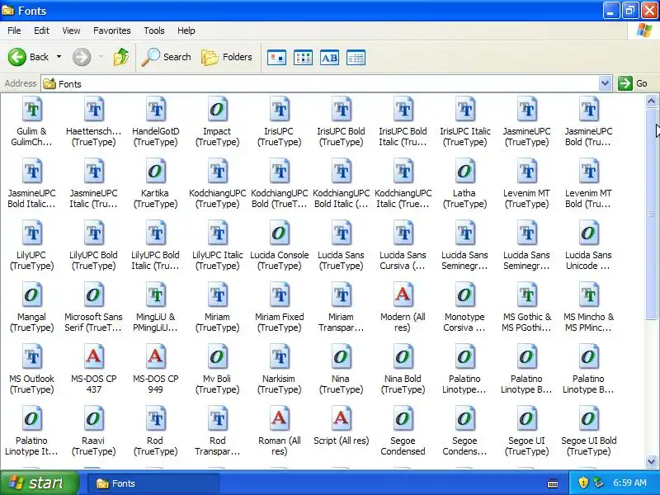Image resolution: width=660 pixels, height=495 pixels.
Task: Select the Narkisim font icon
Action: [279, 357]
